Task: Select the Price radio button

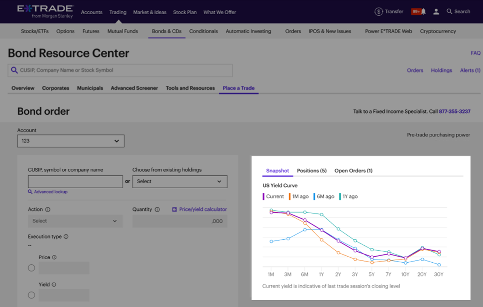Action: (x=31, y=268)
